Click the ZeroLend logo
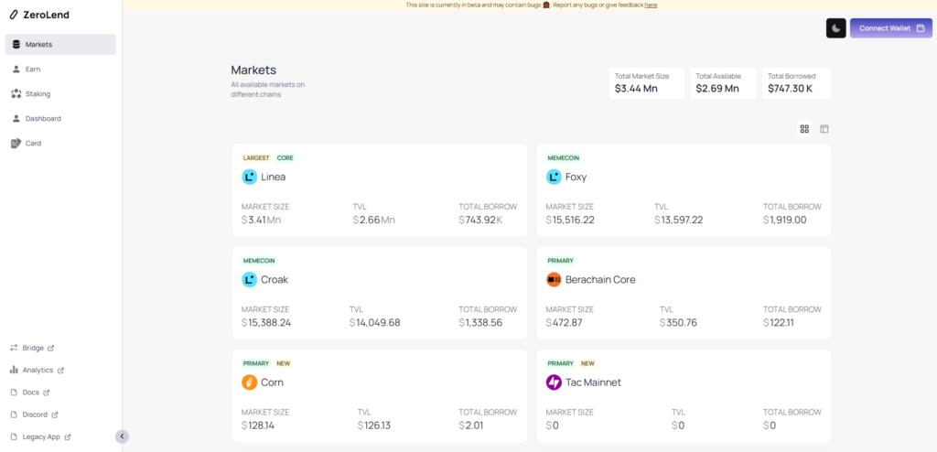The image size is (937, 452). click(x=39, y=15)
